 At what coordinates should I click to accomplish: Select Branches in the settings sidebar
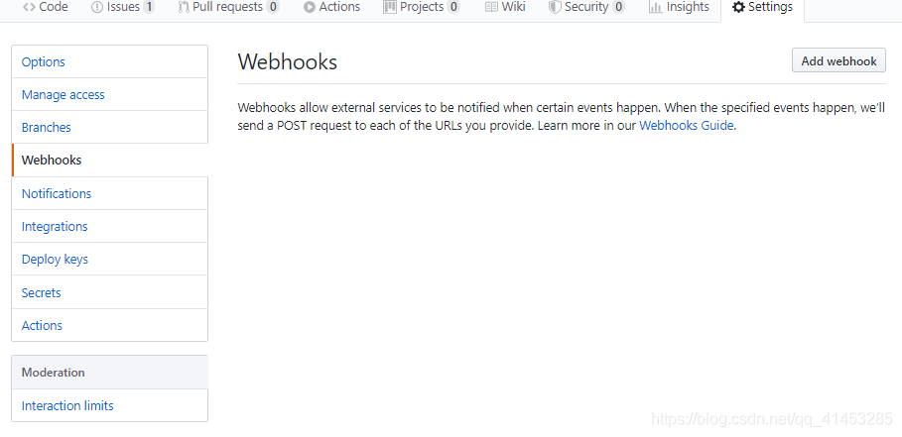(47, 127)
